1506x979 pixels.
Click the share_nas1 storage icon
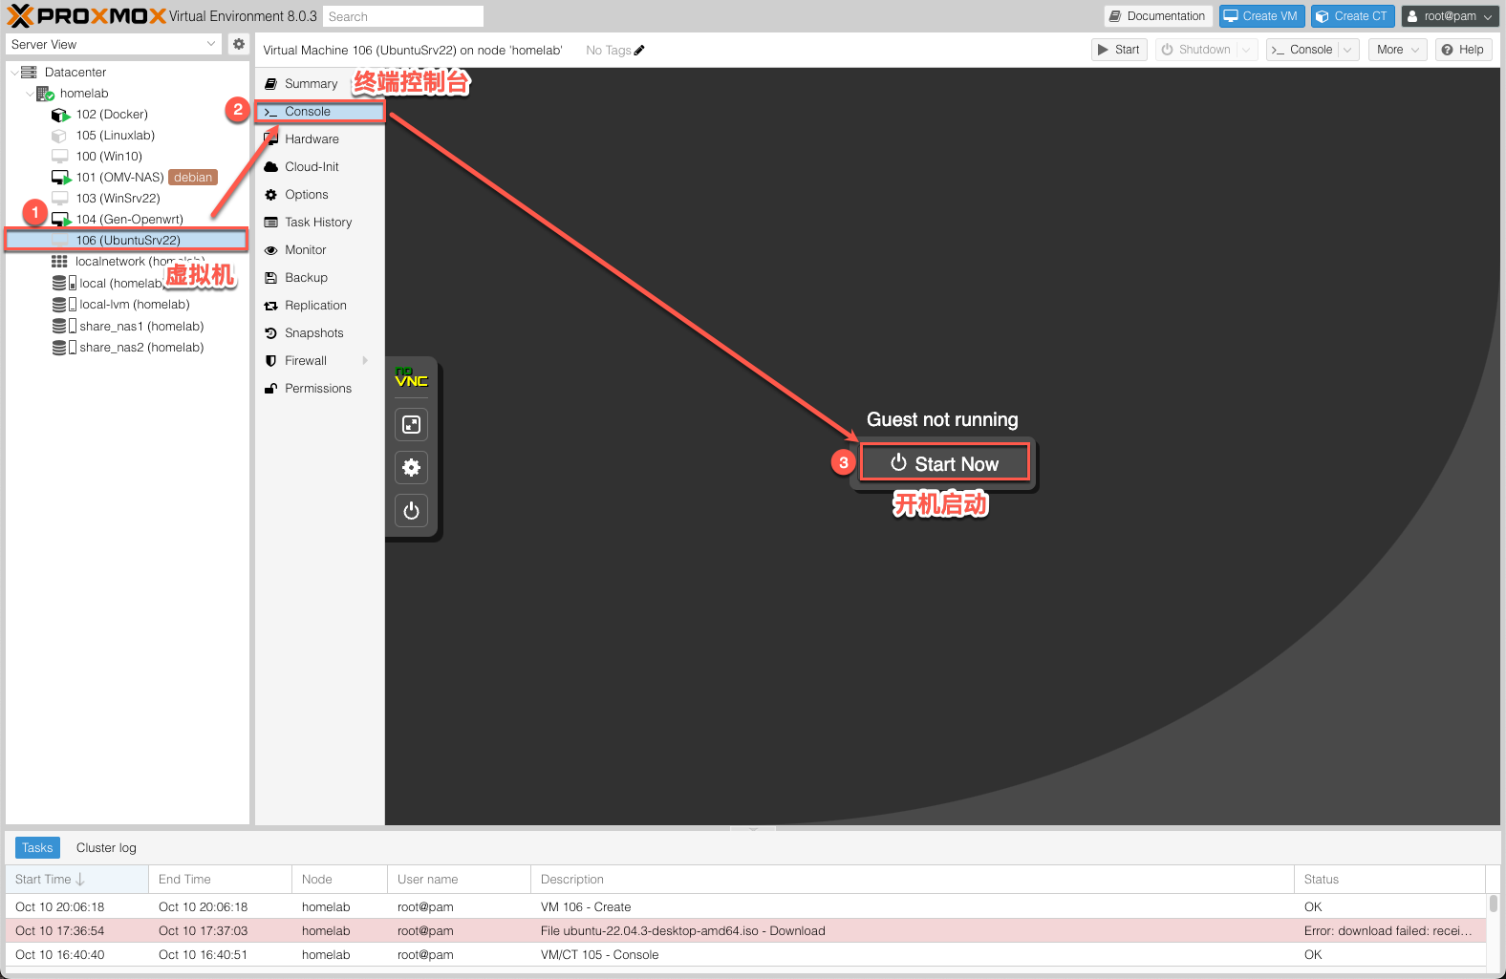[x=63, y=327]
